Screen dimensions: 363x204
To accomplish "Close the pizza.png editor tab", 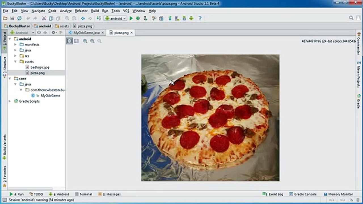I will tap(132, 33).
